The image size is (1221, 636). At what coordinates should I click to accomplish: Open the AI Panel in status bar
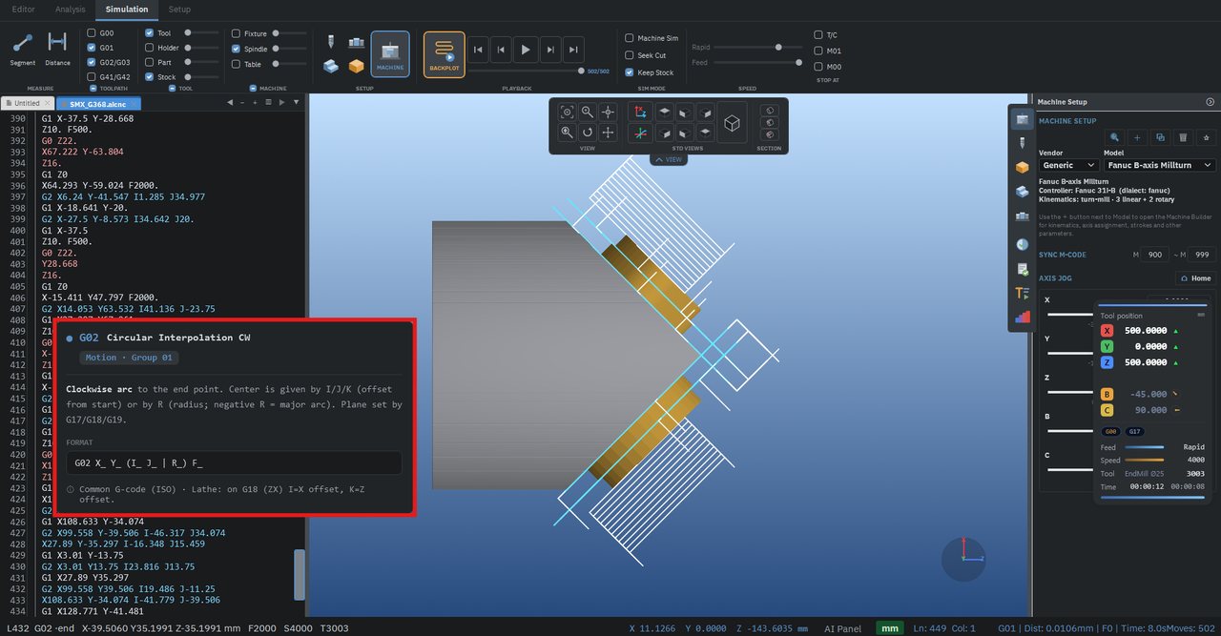(x=842, y=628)
